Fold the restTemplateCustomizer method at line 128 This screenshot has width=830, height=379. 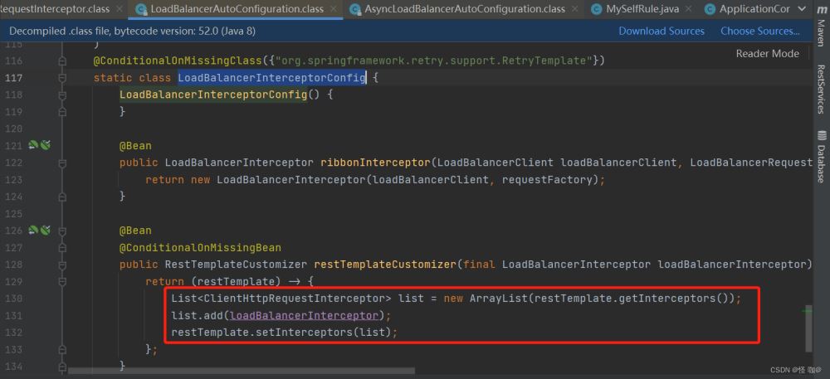(62, 265)
